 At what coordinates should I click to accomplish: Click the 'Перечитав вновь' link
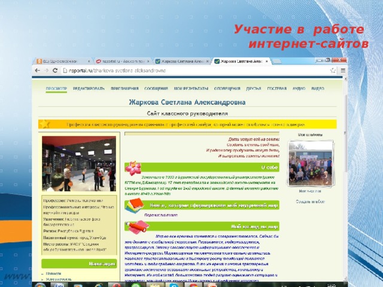click(161, 215)
